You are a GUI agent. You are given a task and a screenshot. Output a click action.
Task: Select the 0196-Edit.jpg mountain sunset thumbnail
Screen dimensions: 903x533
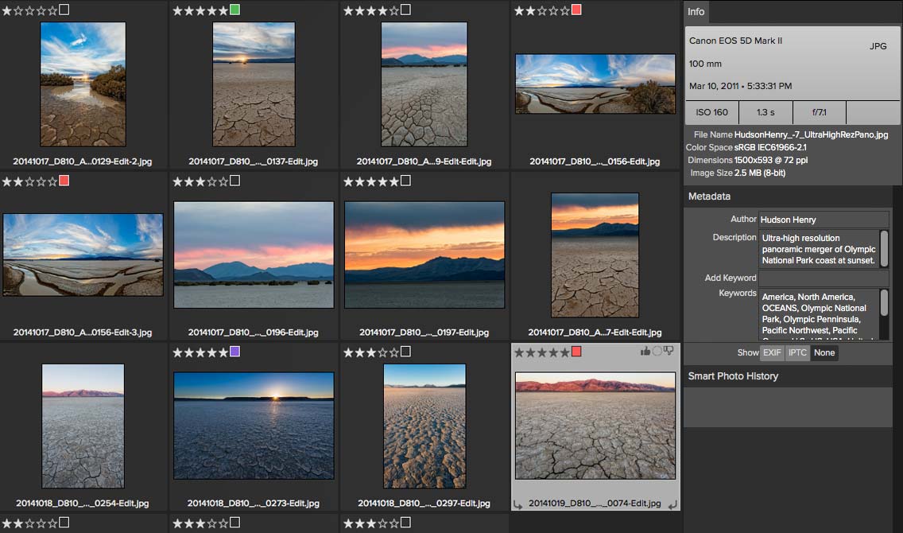254,255
